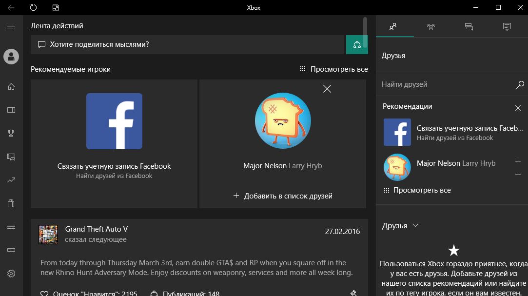Open the hamburger navigation menu
Image resolution: width=528 pixels, height=296 pixels.
pos(11,28)
